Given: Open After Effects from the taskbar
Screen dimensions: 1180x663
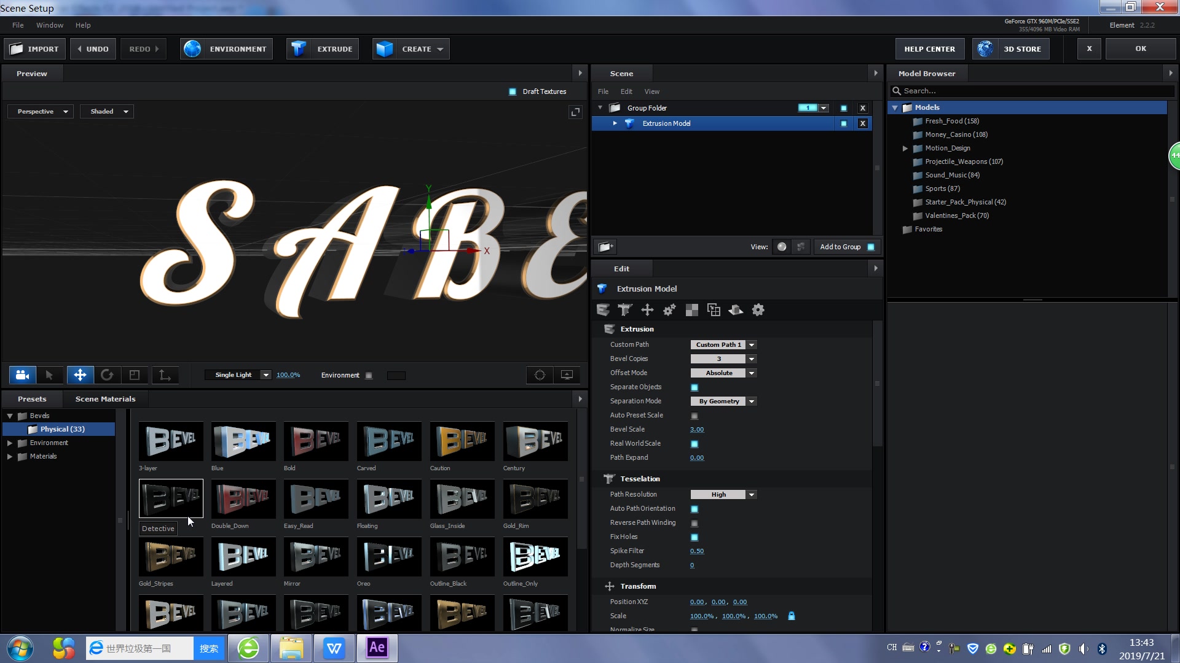Looking at the screenshot, I should point(377,648).
